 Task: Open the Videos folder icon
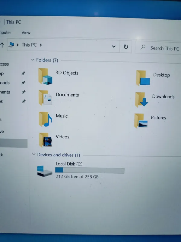coord(46,140)
